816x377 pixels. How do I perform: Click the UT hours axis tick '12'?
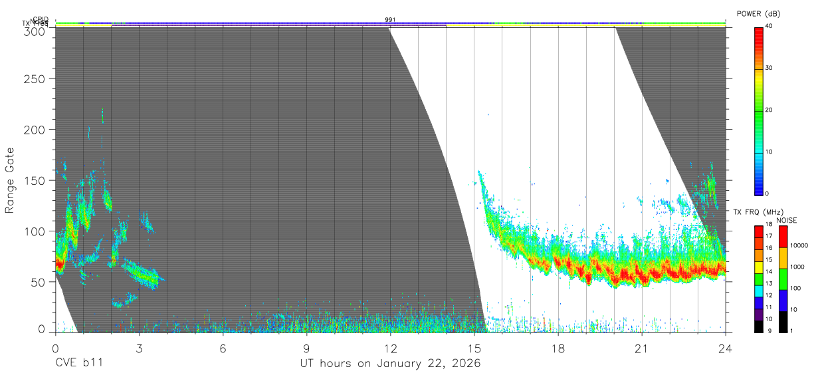[x=390, y=348]
